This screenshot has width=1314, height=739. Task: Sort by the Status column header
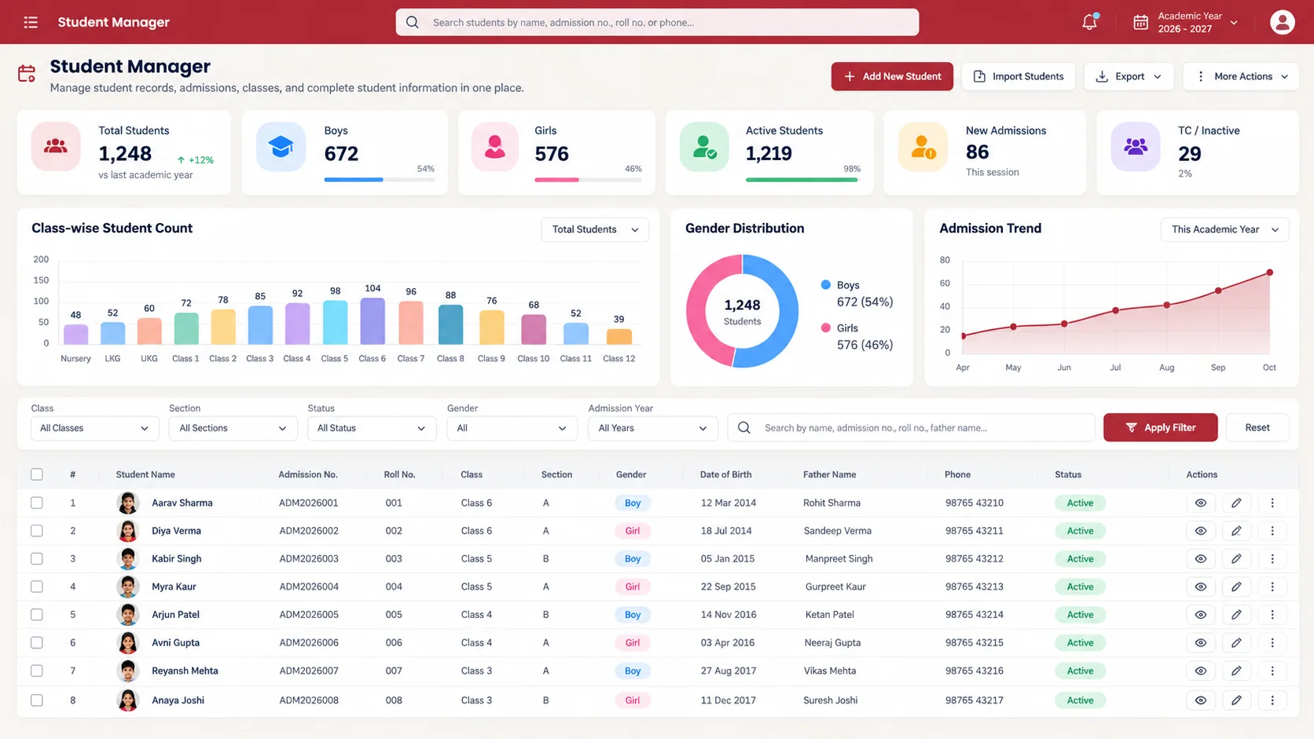click(1068, 474)
